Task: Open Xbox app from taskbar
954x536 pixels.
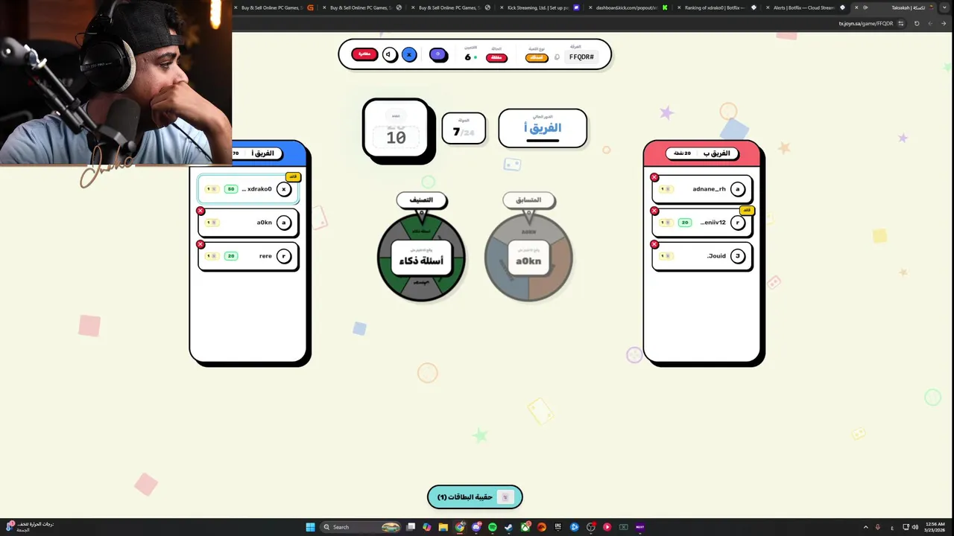Action: pos(525,527)
